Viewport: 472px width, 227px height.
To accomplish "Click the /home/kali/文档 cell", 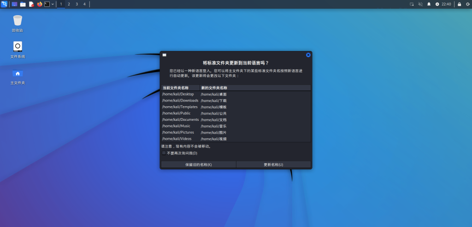I will click(214, 120).
